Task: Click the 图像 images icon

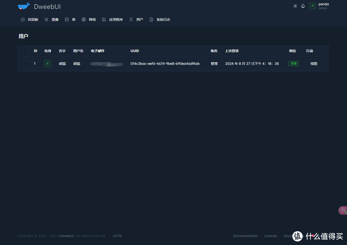Action: coord(46,20)
